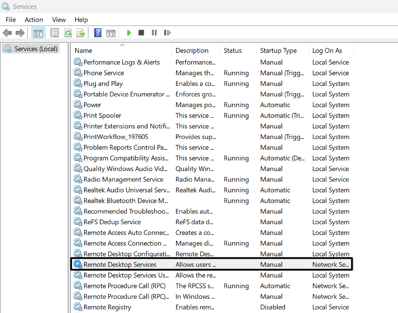Open the File menu
Viewport: 398px width, 313px height.
tap(11, 20)
